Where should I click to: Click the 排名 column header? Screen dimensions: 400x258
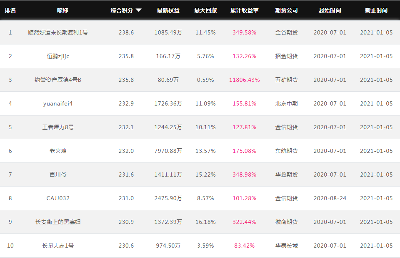[10, 10]
